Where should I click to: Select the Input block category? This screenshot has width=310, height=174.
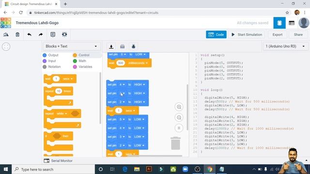tap(49, 61)
